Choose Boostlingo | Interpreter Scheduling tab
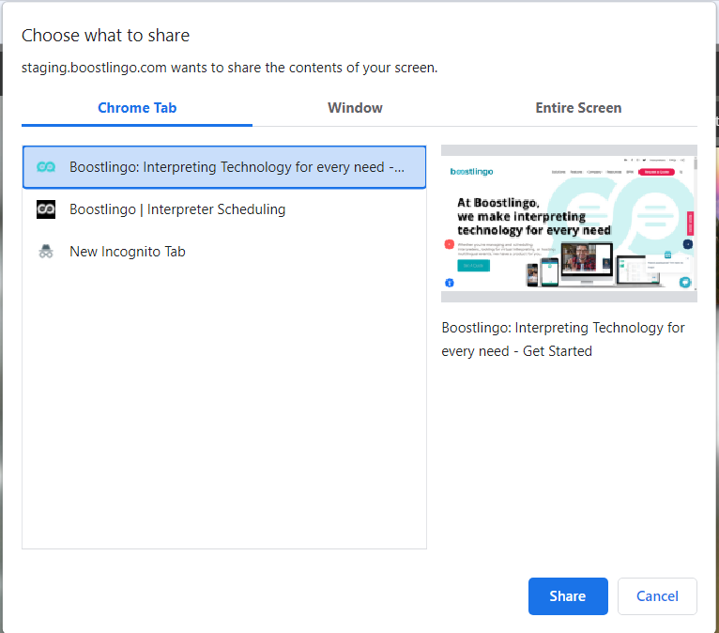This screenshot has width=719, height=633. pyautogui.click(x=224, y=209)
